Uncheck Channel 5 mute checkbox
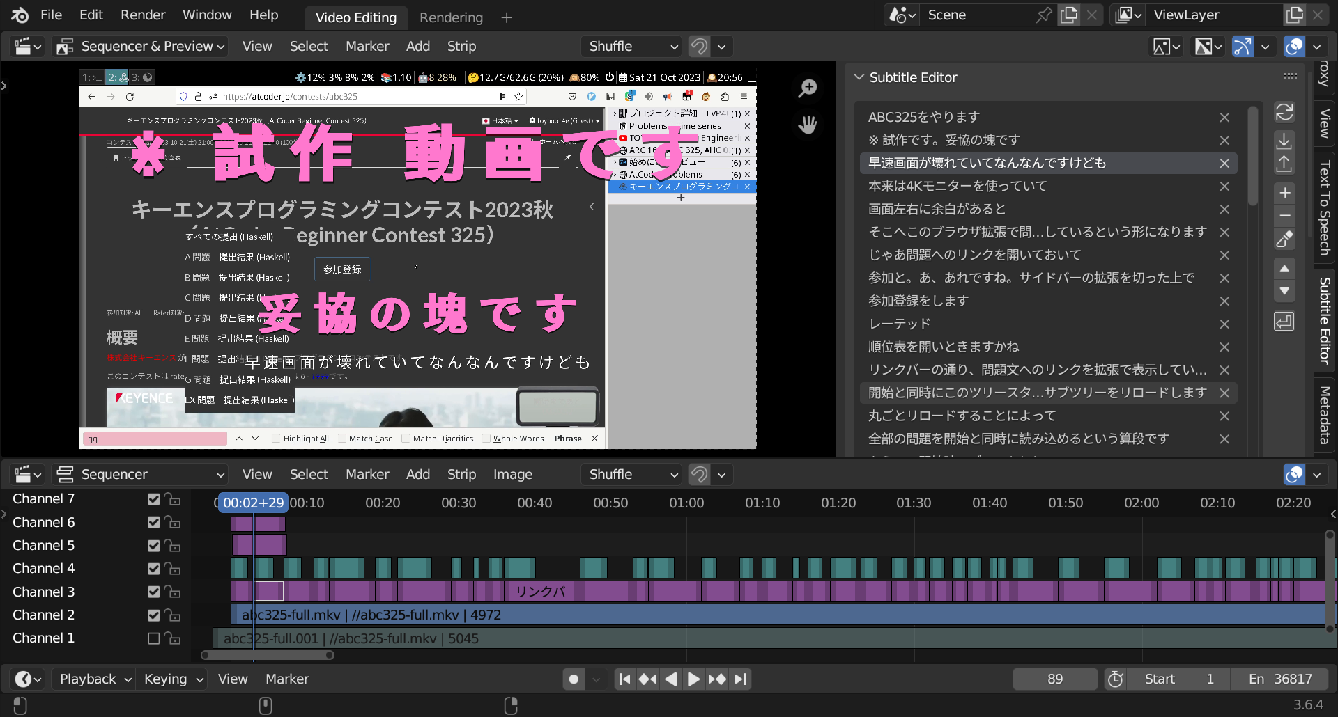 [154, 546]
